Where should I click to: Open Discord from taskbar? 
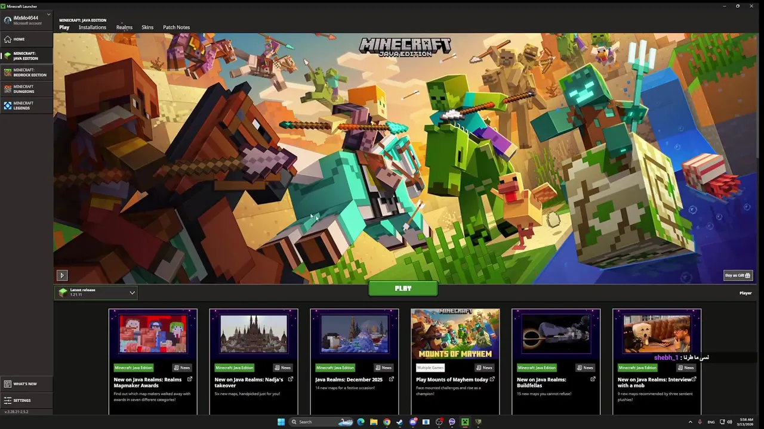[x=412, y=422]
